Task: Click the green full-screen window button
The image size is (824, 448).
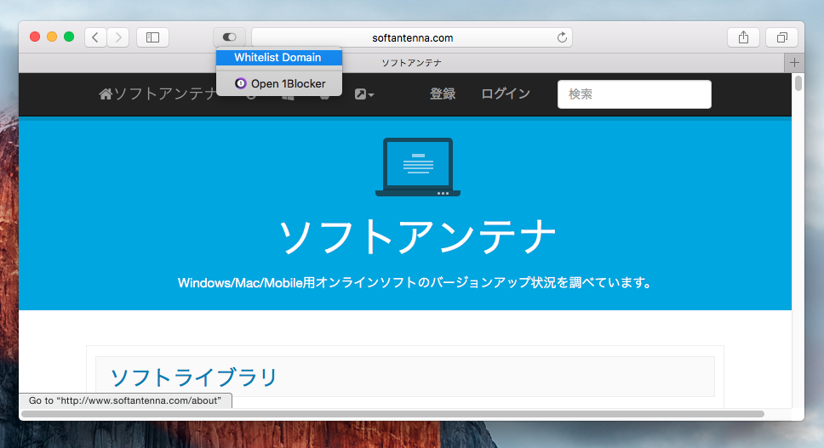Action: coord(69,37)
